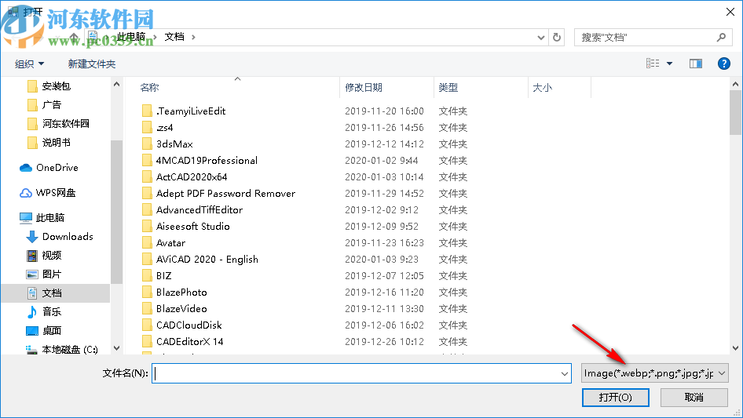Sort by 大小 column header

point(543,88)
